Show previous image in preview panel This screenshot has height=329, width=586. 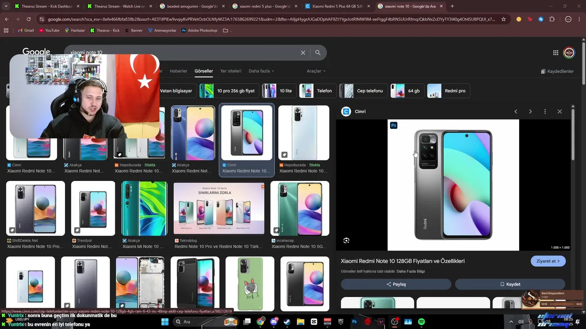(515, 111)
